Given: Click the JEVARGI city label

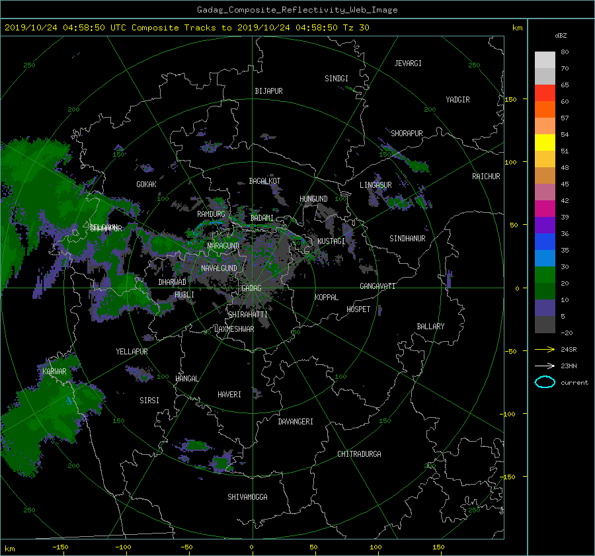Looking at the screenshot, I should pos(408,63).
